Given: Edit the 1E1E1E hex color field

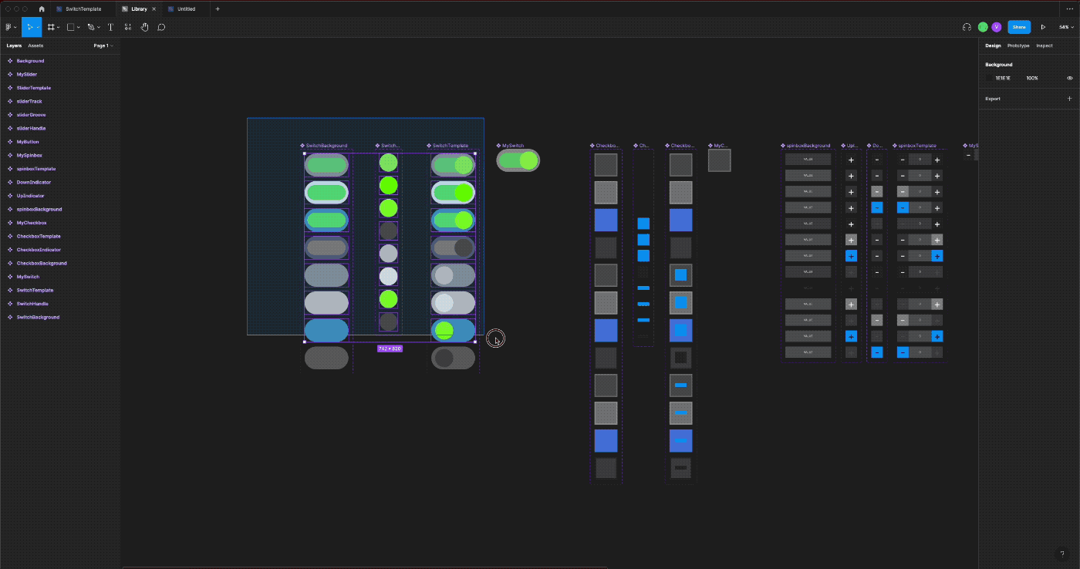Looking at the screenshot, I should pyautogui.click(x=1003, y=78).
